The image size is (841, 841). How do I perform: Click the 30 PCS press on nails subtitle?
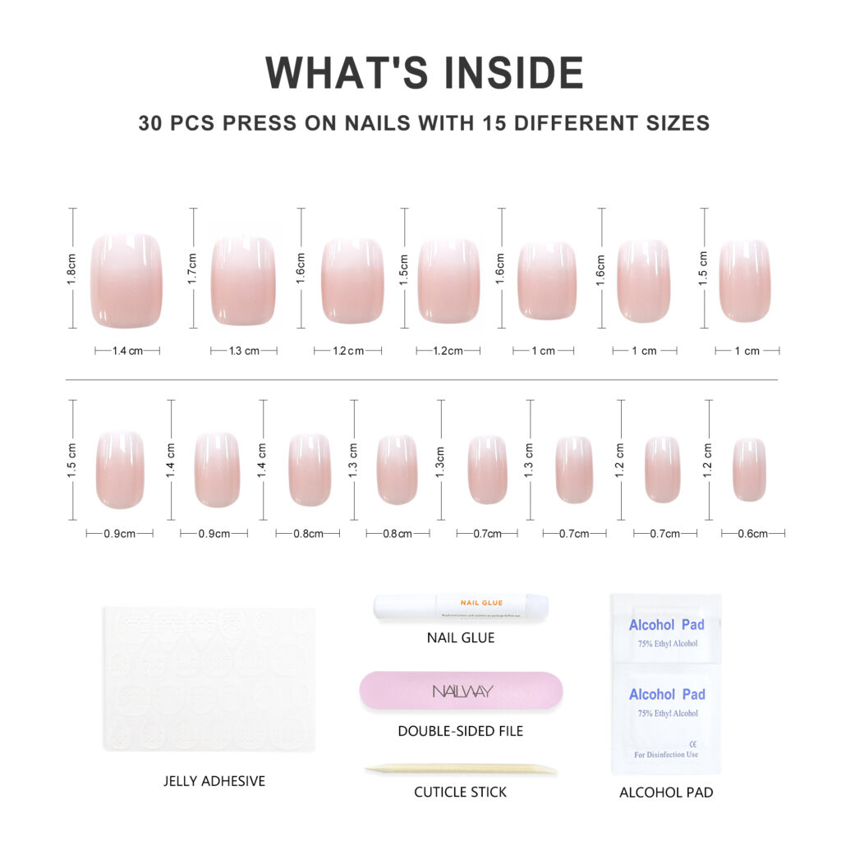[x=424, y=123]
